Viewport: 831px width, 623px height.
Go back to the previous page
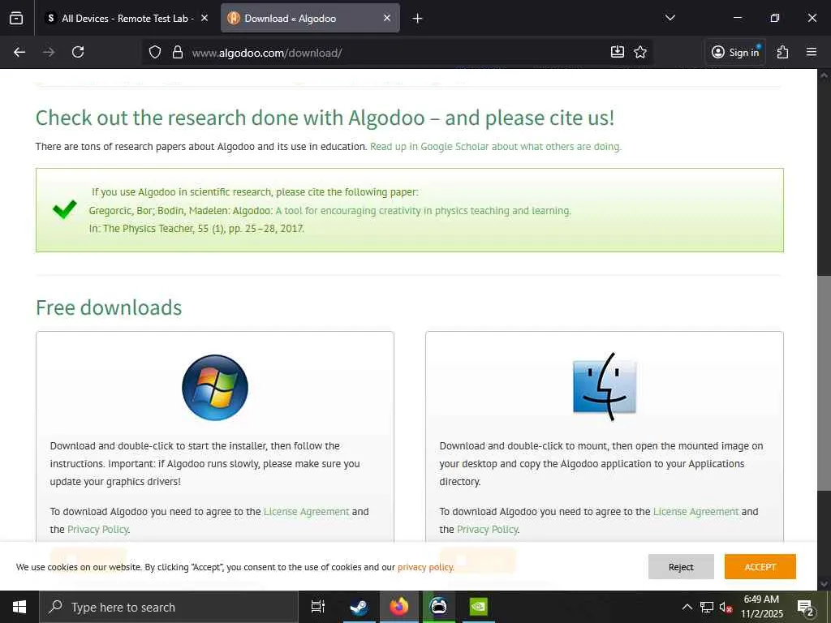[x=19, y=52]
